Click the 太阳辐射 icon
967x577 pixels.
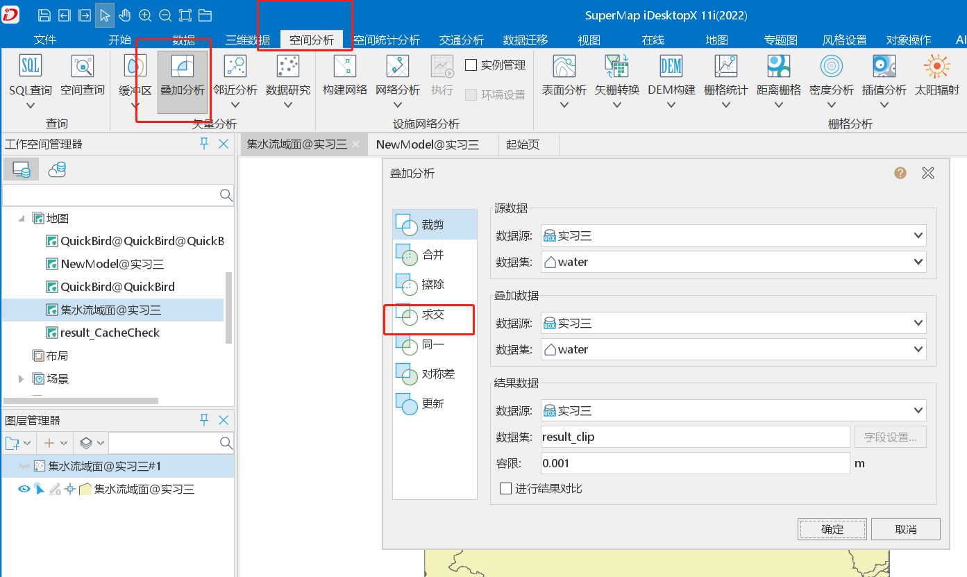click(x=937, y=67)
